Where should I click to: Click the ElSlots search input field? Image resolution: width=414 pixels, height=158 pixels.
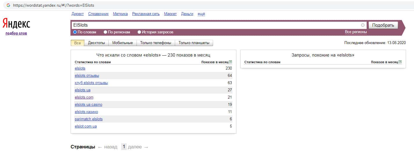[x=215, y=25]
